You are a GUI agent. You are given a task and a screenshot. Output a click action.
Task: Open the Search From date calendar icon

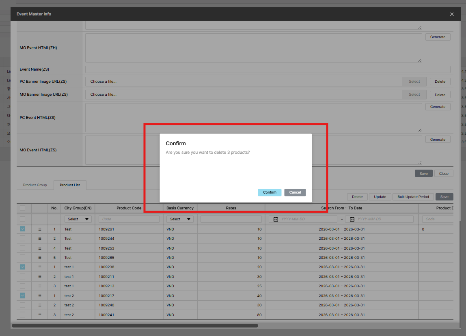[276, 219]
